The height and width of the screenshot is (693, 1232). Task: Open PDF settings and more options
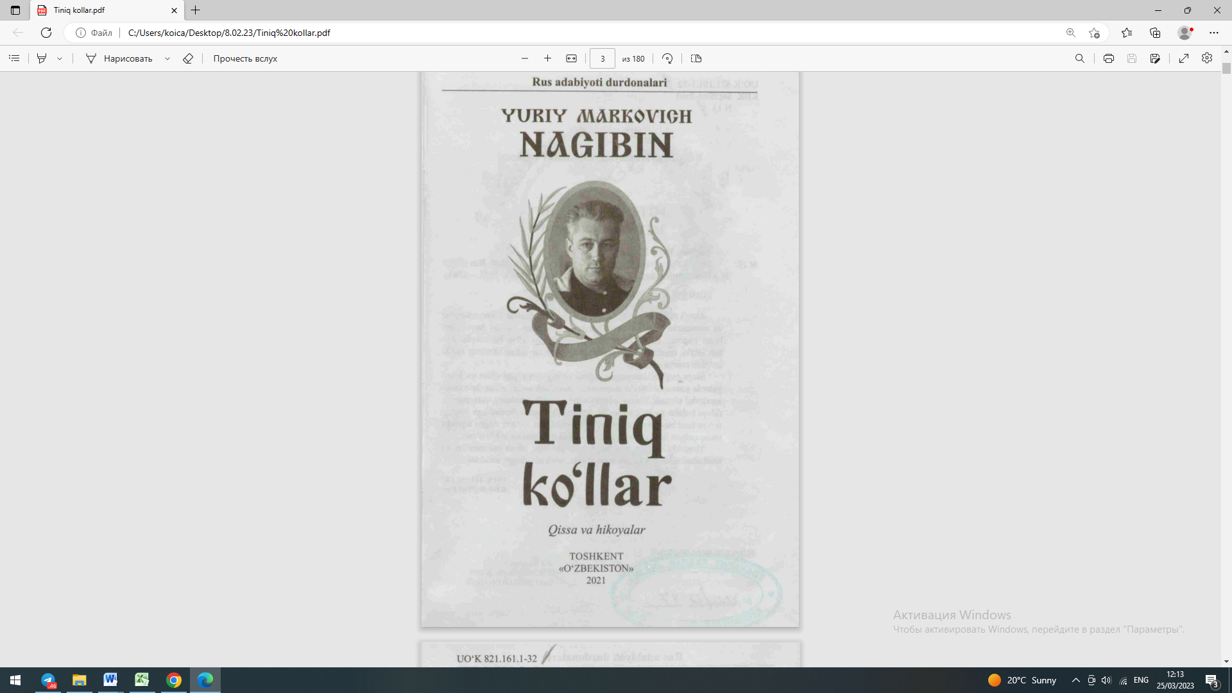tap(1206, 58)
